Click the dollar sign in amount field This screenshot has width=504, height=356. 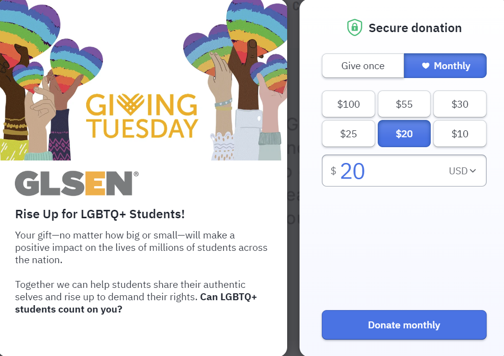click(x=333, y=171)
